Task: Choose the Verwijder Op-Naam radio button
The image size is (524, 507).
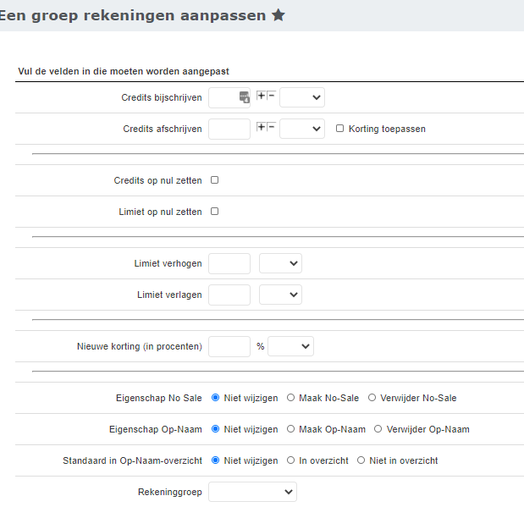Action: [x=378, y=429]
